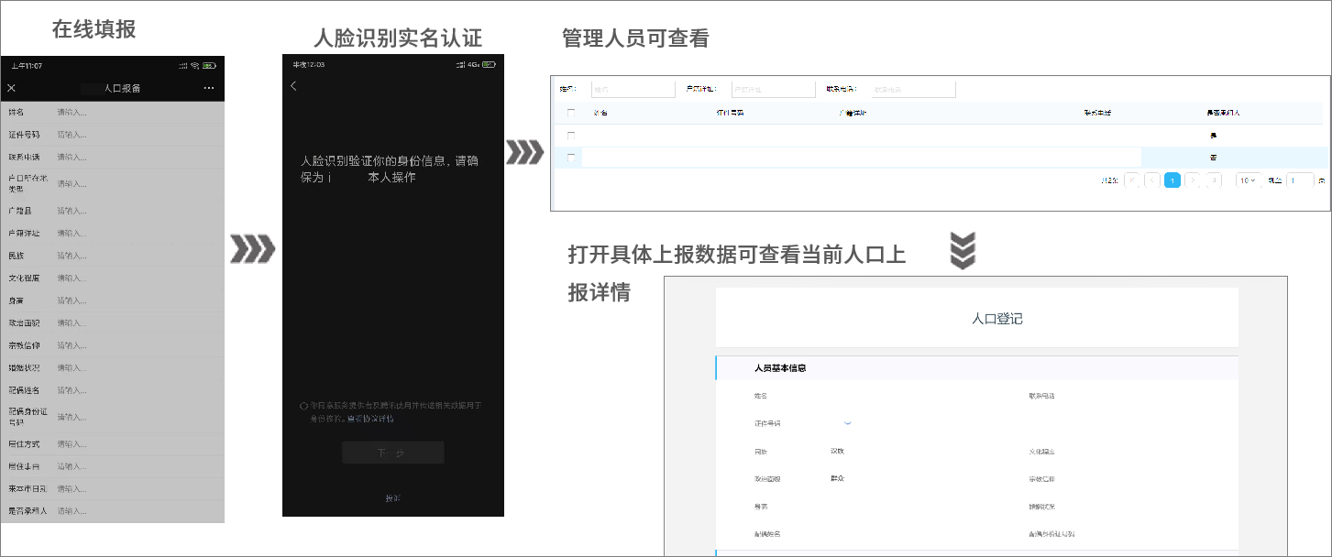Go to the previous page in pagination
Screen dimensions: 1332x557
(1152, 180)
